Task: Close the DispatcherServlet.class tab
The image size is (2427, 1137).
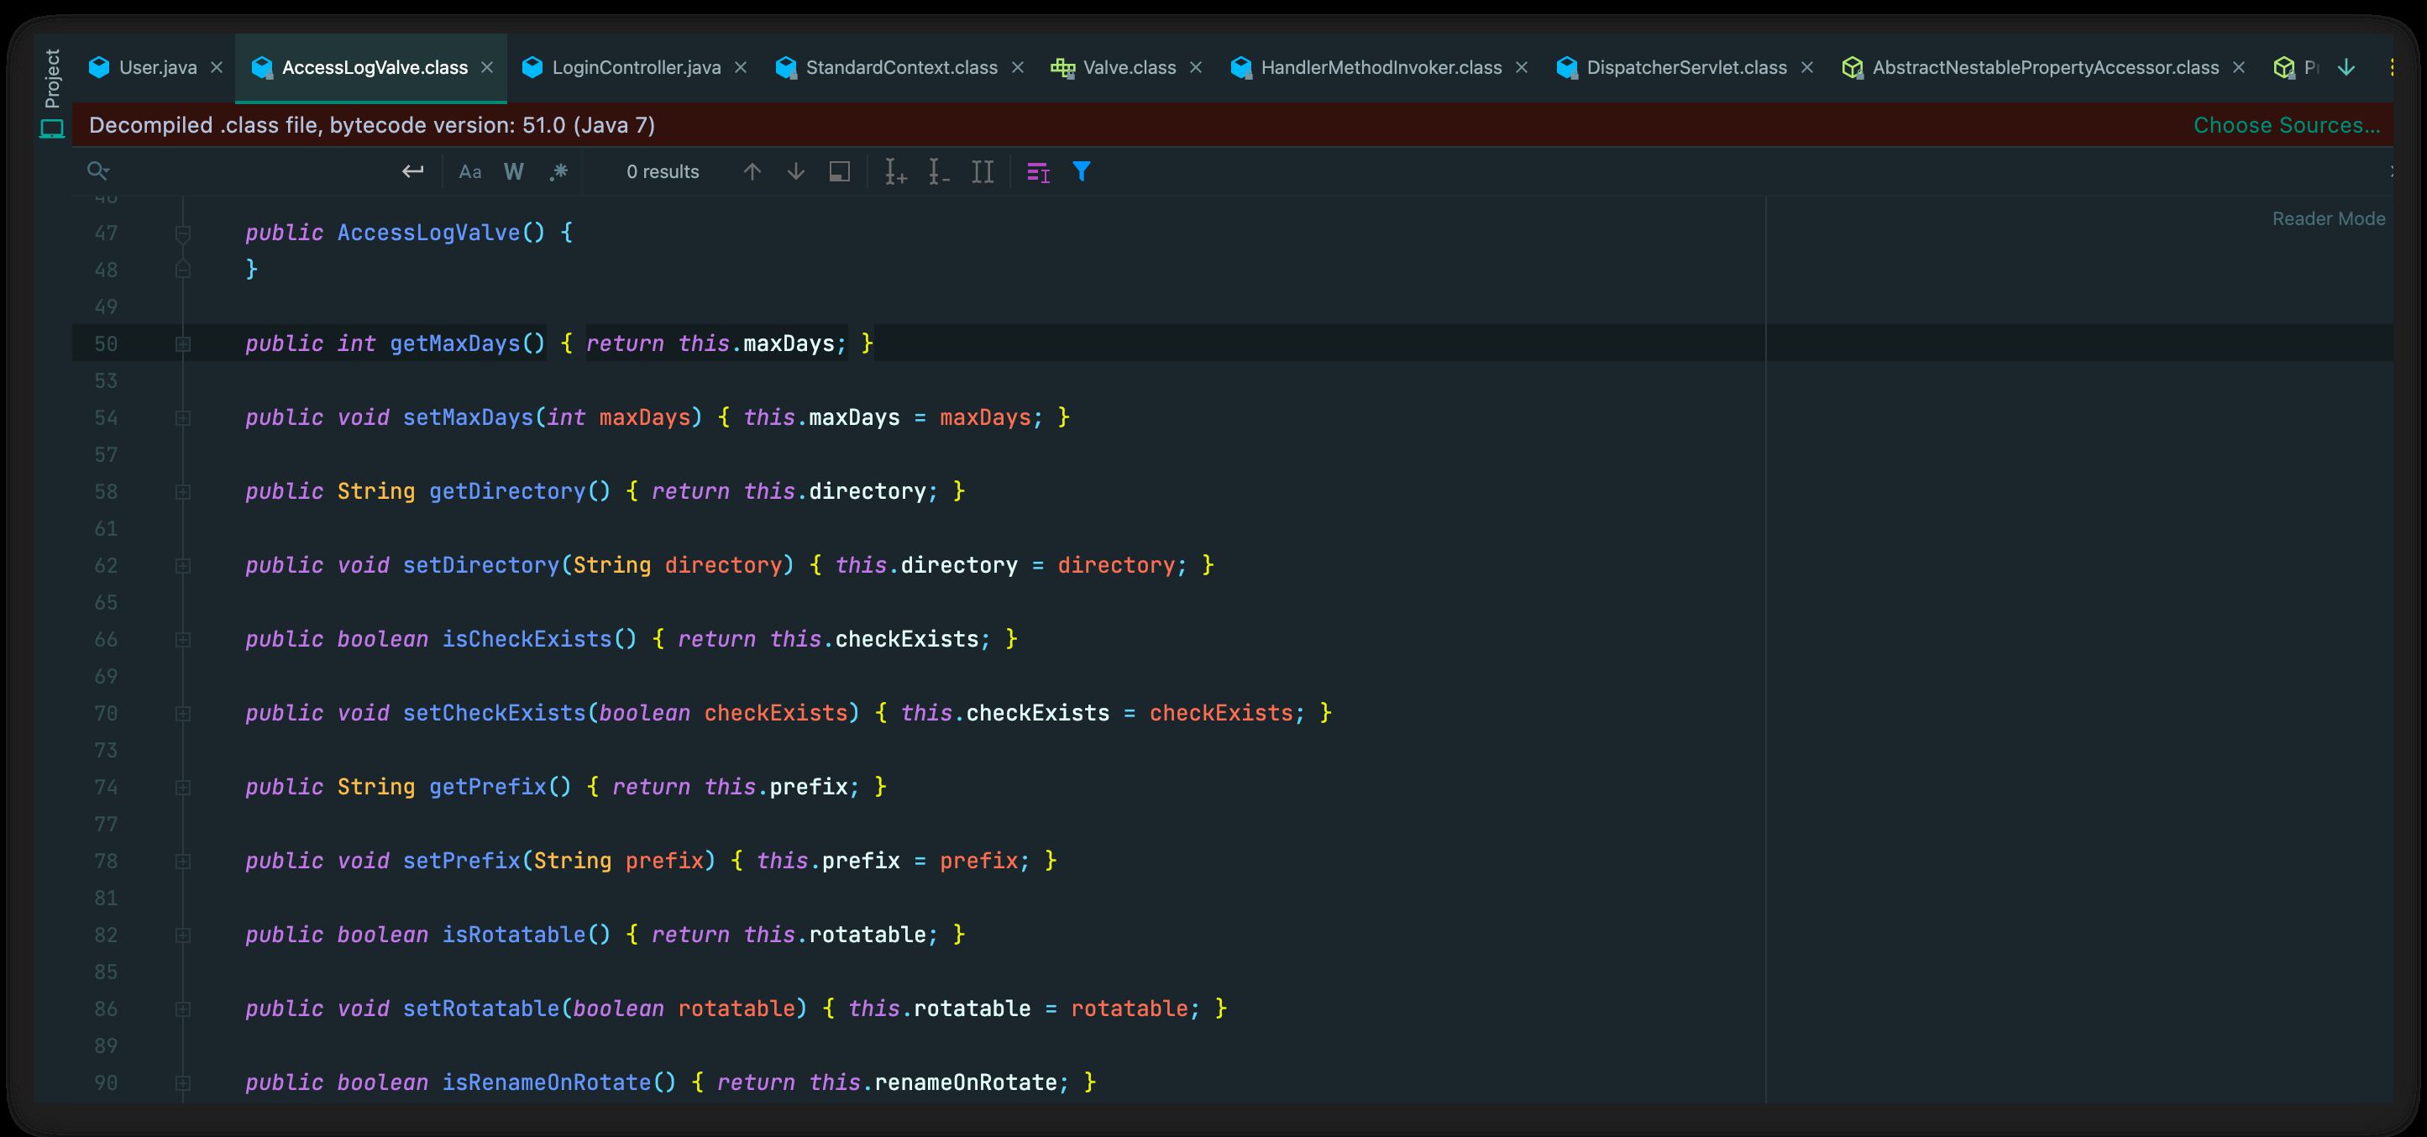Action: pyautogui.click(x=1807, y=68)
